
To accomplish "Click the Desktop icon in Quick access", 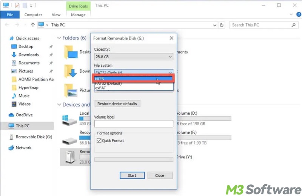I will coord(14,47).
